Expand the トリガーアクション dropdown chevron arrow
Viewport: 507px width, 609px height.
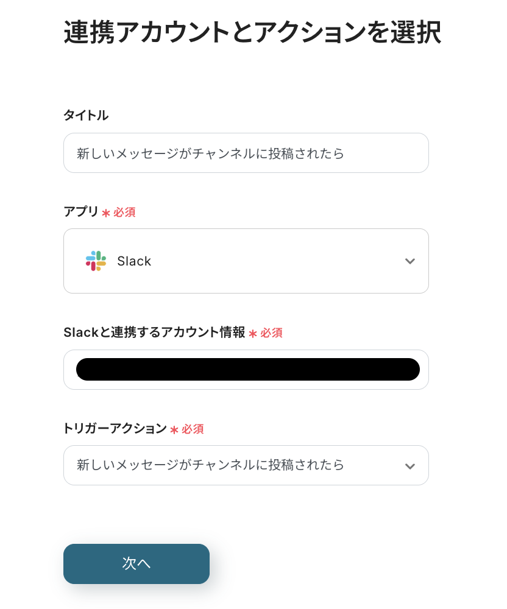(x=410, y=466)
